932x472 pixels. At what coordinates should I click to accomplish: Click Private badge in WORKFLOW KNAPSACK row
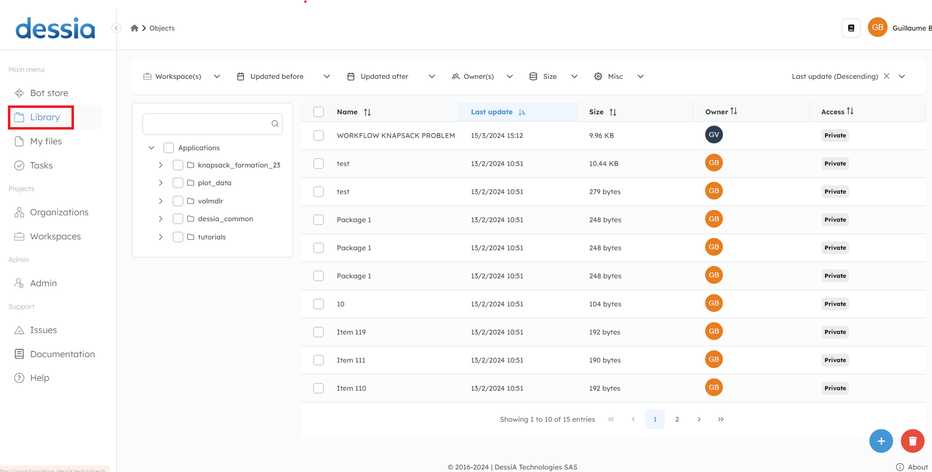tap(835, 135)
